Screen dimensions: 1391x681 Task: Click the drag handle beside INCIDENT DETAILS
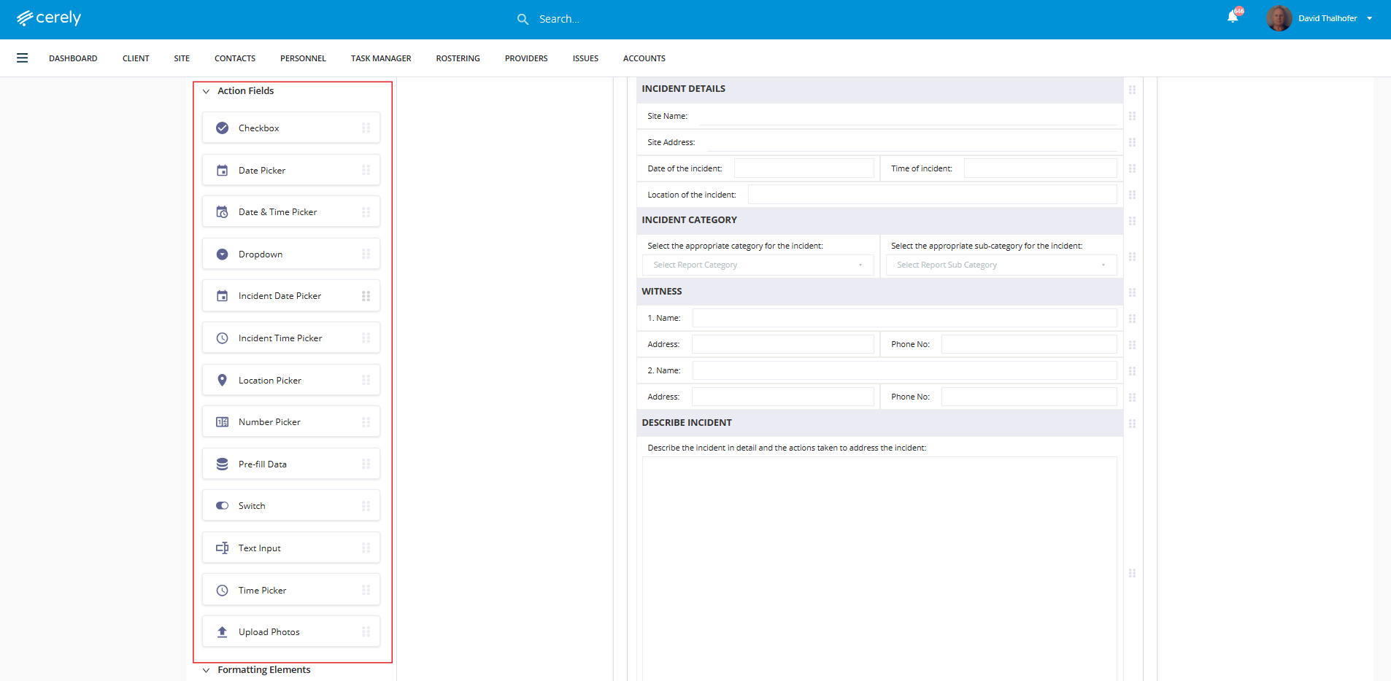[1132, 90]
